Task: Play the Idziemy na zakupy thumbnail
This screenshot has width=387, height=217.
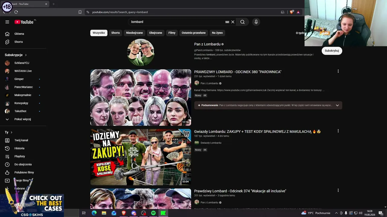Action: coord(141,157)
